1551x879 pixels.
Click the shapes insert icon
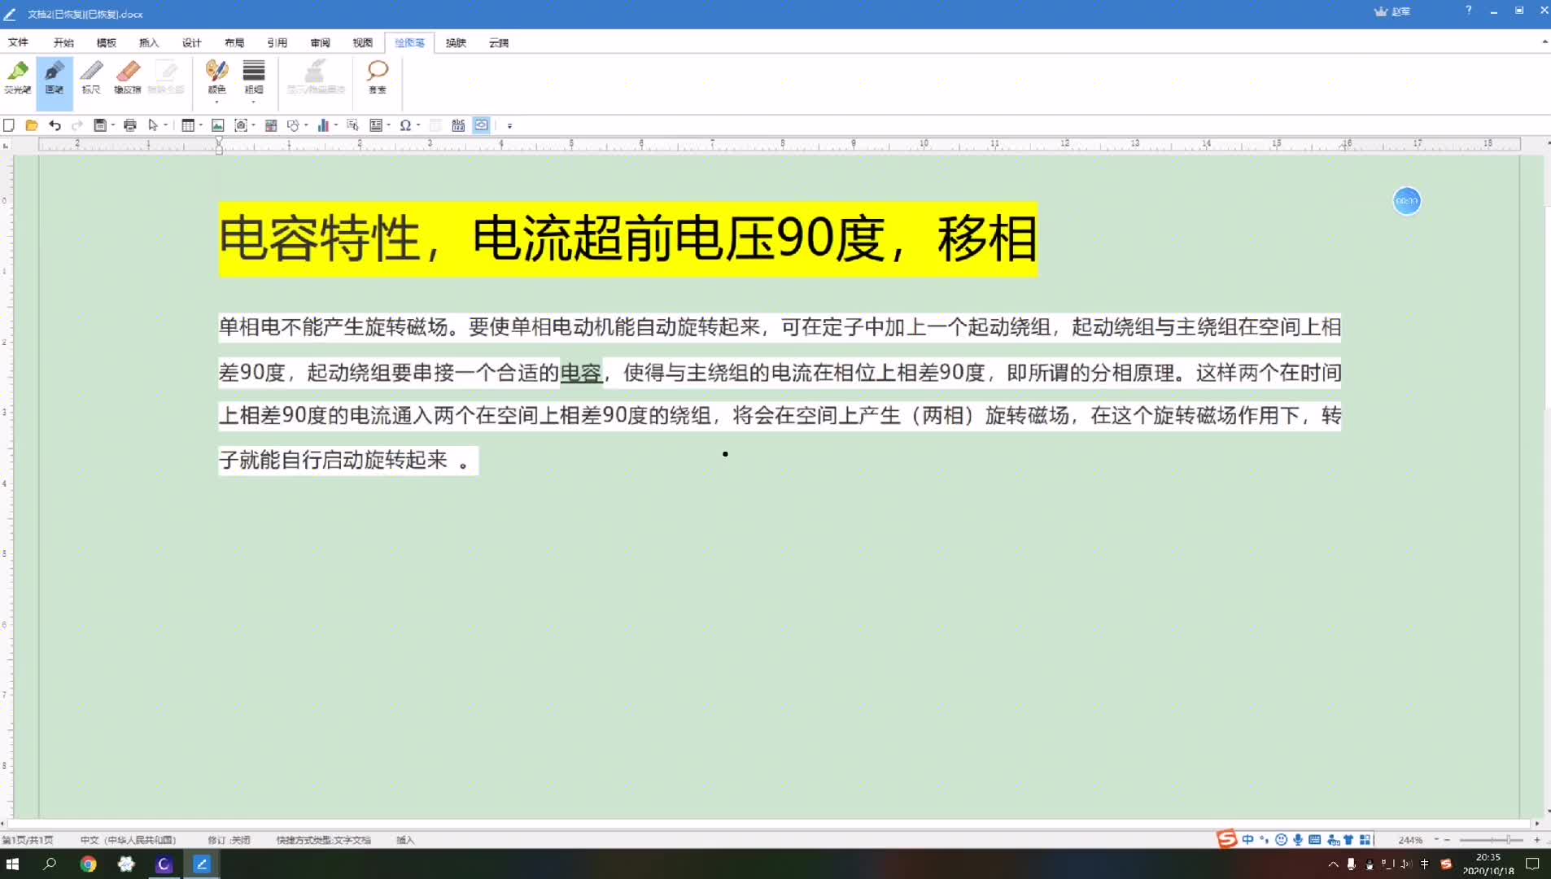click(x=293, y=125)
